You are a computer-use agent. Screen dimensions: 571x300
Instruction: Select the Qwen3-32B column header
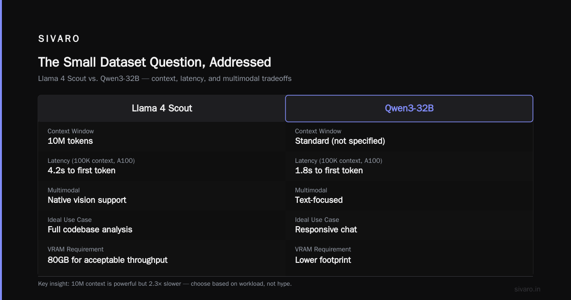(409, 109)
